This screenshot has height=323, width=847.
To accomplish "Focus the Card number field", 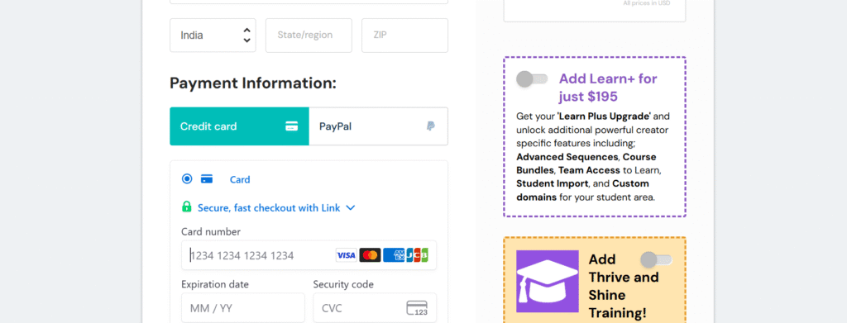I will point(309,255).
